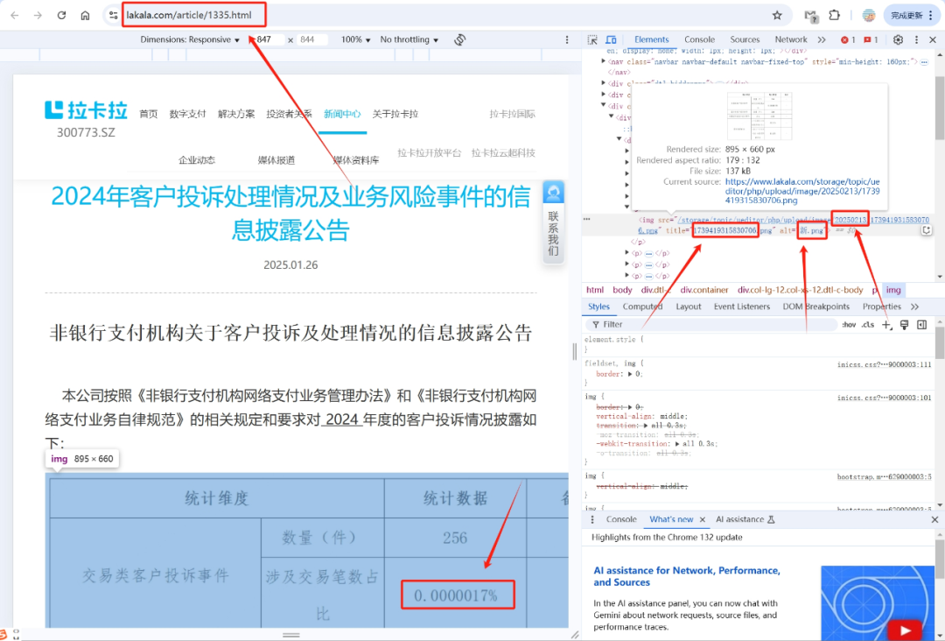Toggle the computed styles sidebar

pyautogui.click(x=922, y=325)
